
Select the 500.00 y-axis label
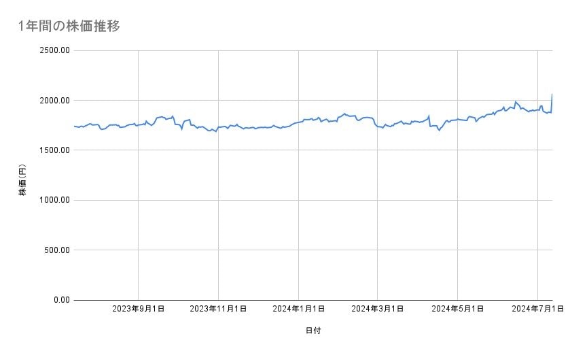pos(55,250)
